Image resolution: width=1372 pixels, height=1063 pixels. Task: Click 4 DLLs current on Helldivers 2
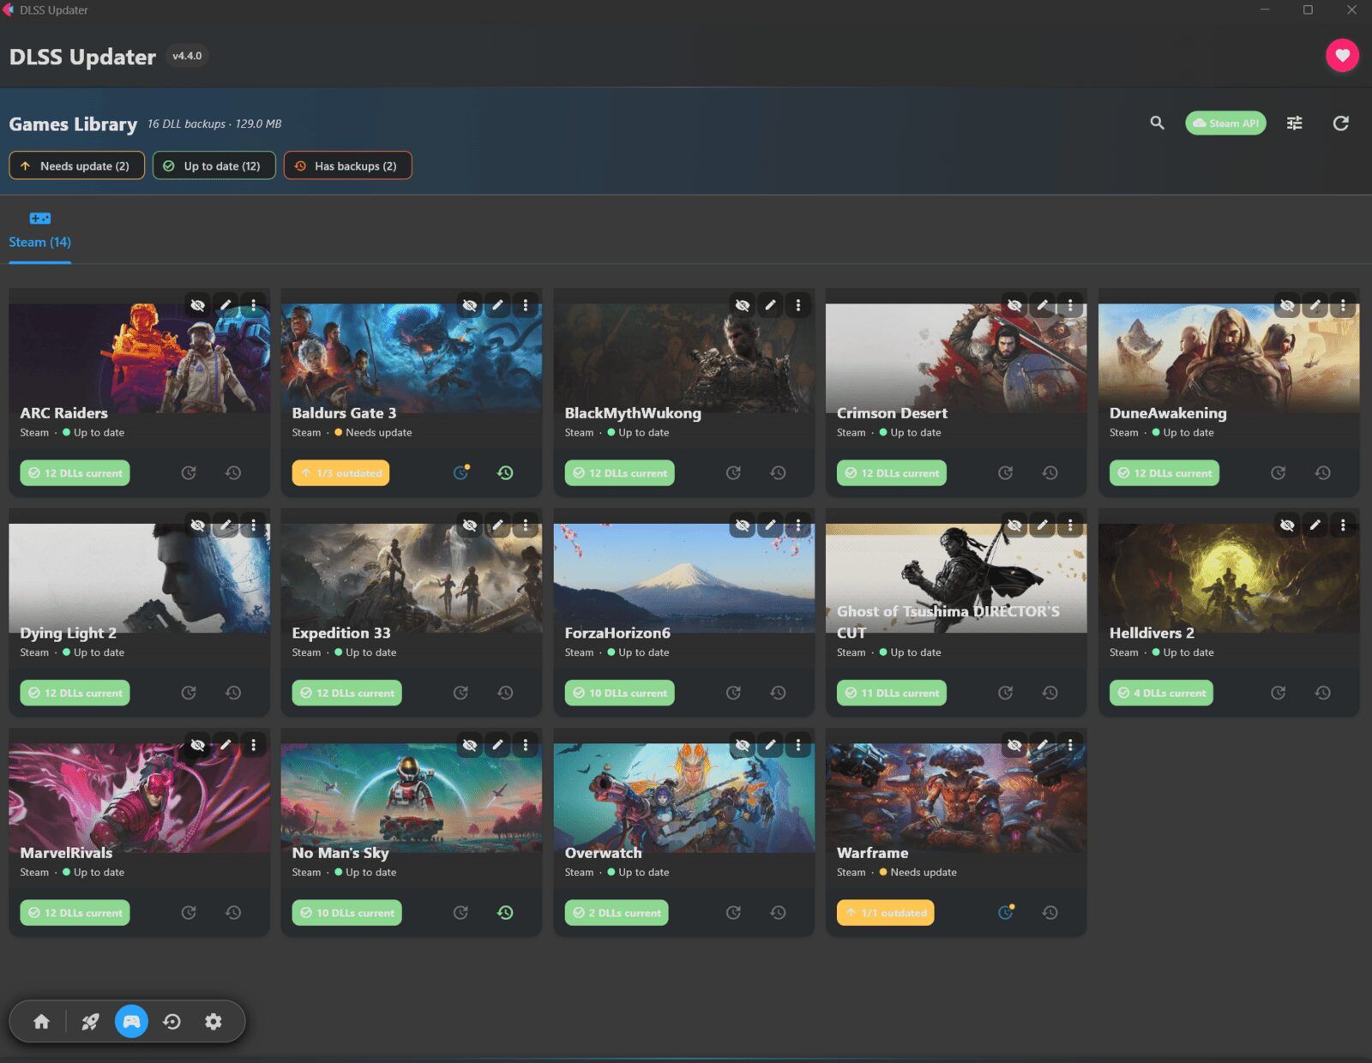coord(1161,693)
